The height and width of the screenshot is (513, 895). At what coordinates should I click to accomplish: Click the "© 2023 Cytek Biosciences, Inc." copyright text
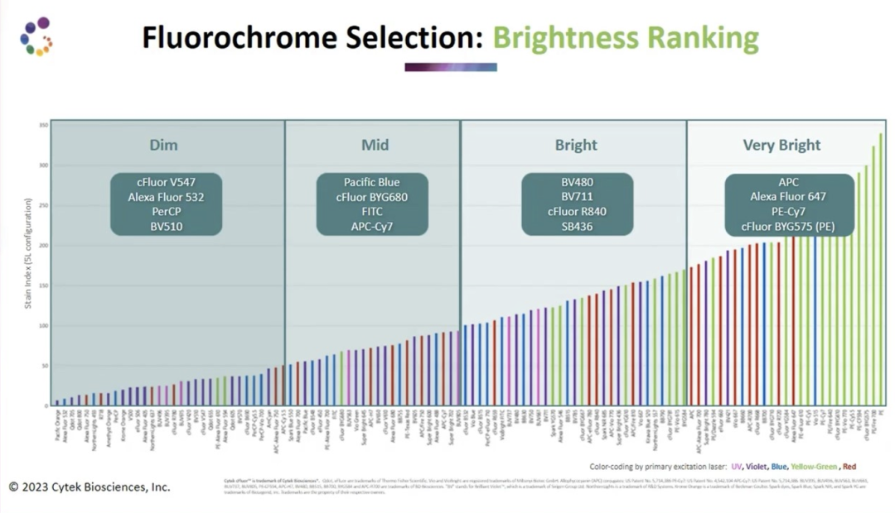pos(89,487)
